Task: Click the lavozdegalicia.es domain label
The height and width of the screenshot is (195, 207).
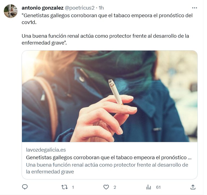Action: point(46,150)
